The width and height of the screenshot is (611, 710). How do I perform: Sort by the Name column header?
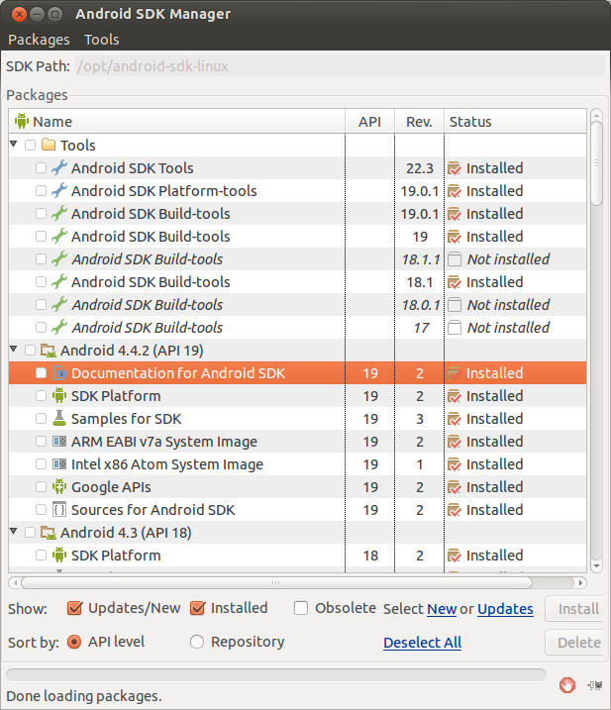(x=176, y=122)
